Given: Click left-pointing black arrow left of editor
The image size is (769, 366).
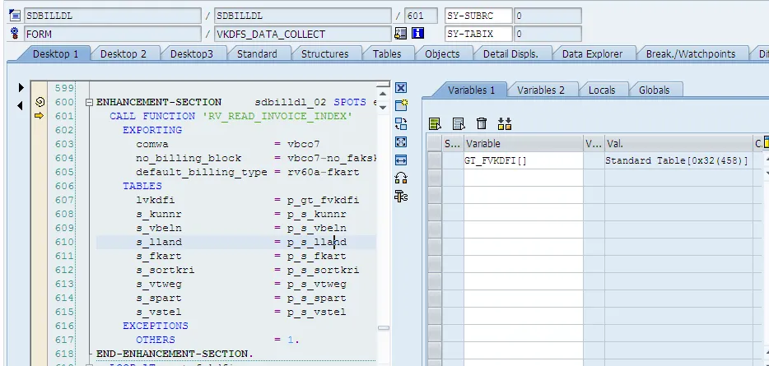Looking at the screenshot, I should (x=21, y=105).
